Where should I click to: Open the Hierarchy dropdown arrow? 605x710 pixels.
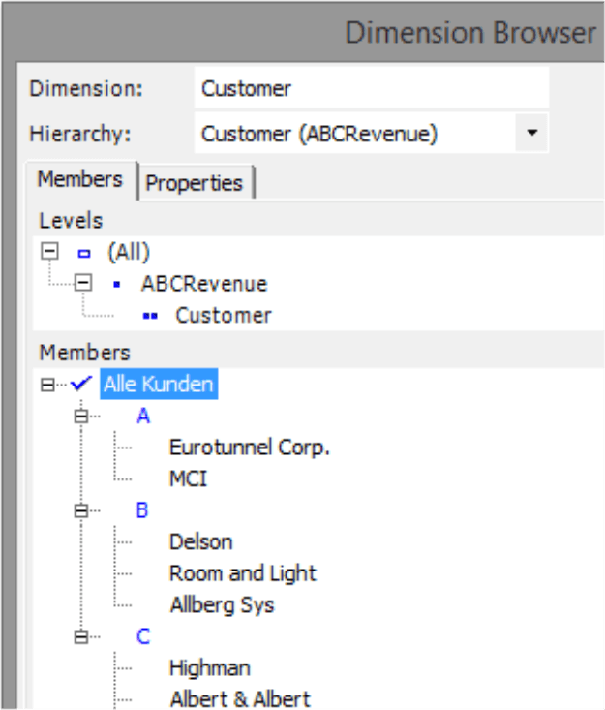[x=532, y=133]
